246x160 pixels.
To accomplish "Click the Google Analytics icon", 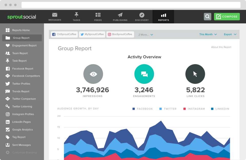I will click(x=7, y=129).
